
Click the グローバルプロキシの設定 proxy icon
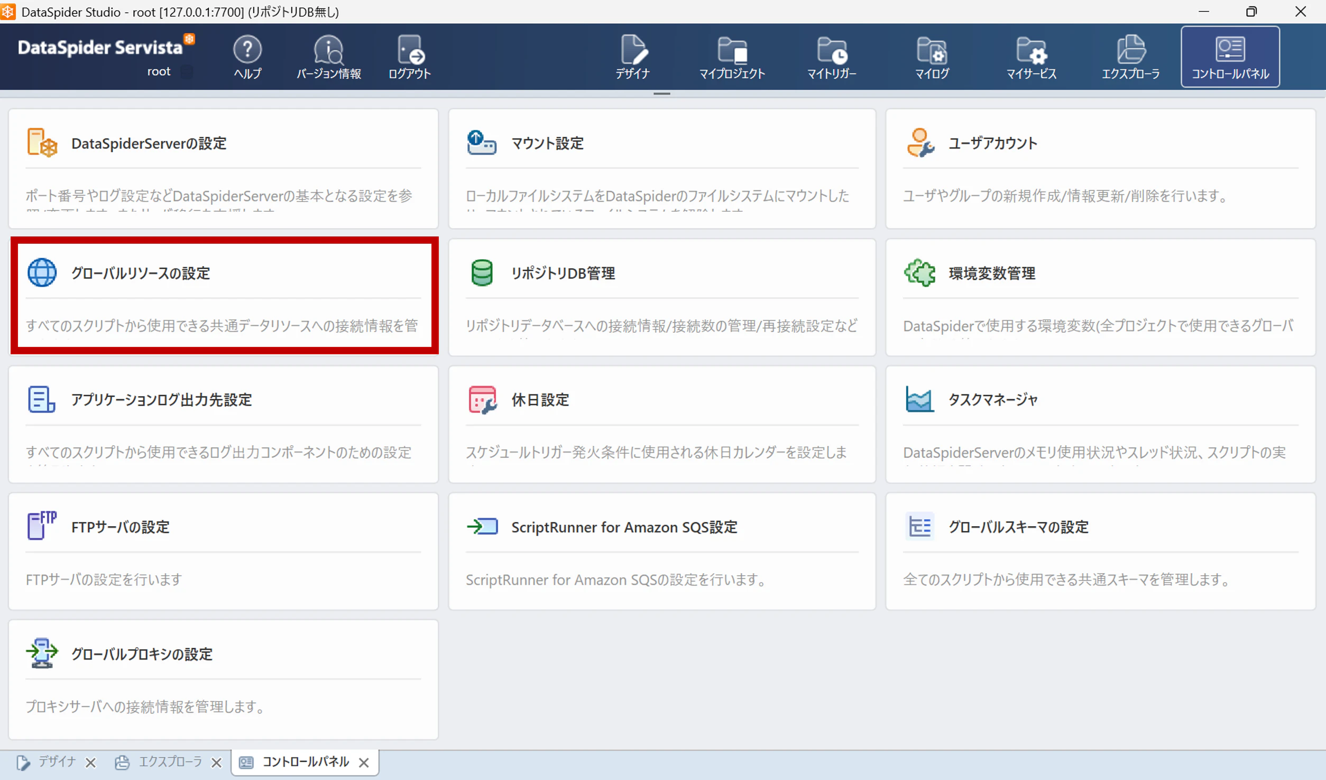[42, 654]
